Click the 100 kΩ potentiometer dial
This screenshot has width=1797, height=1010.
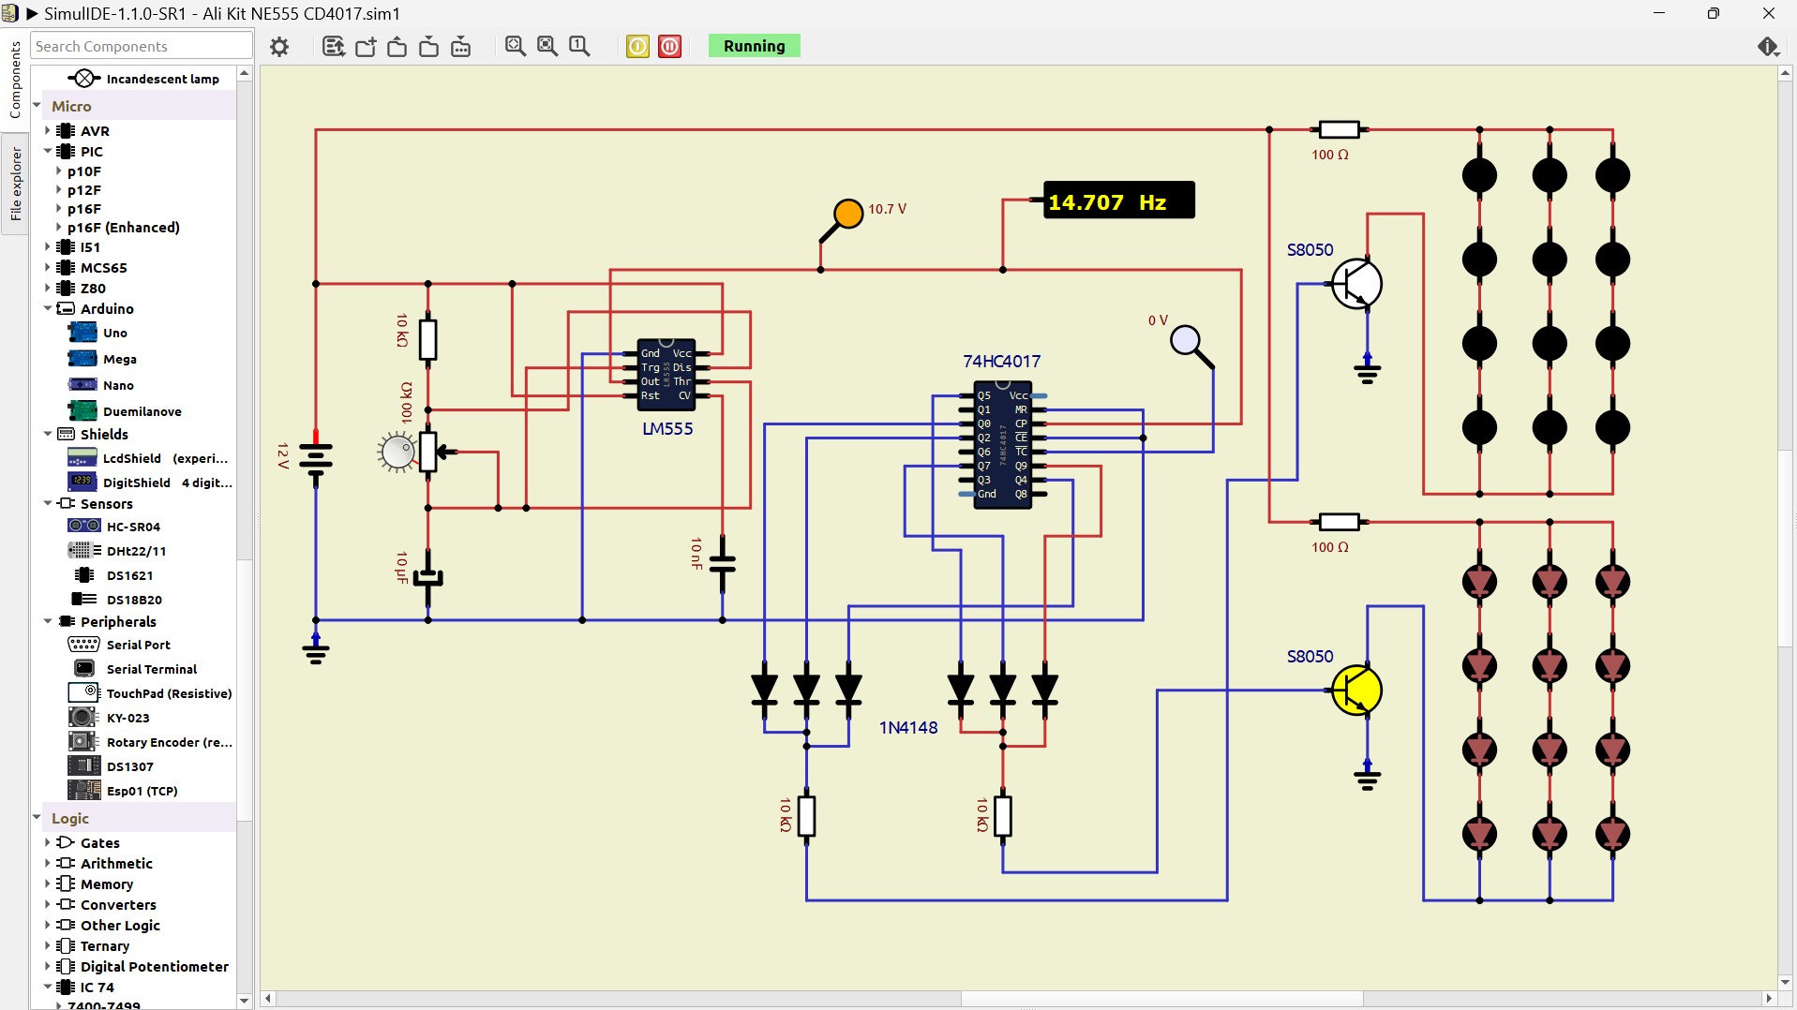click(397, 453)
